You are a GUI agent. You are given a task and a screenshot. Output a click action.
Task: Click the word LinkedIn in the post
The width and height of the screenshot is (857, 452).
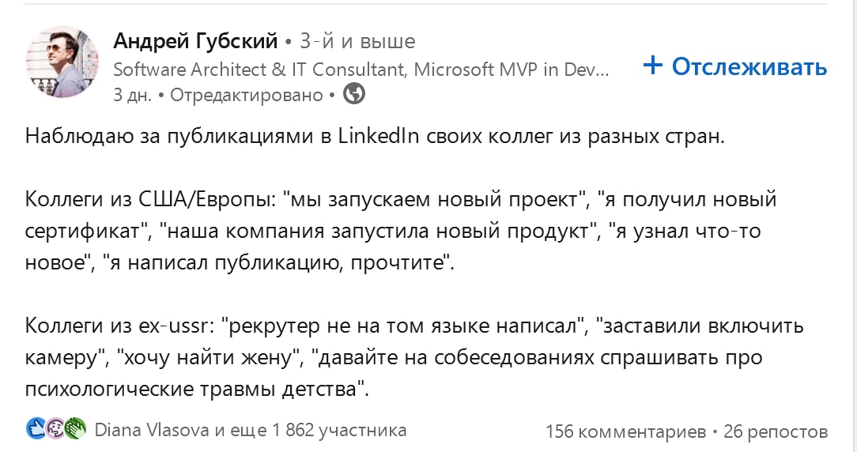(378, 136)
